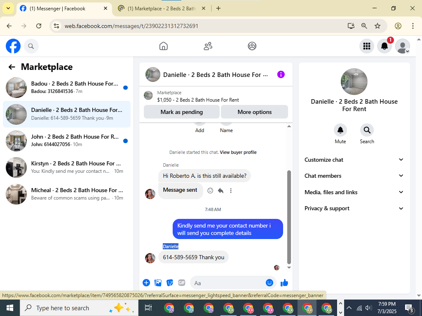This screenshot has width=422, height=316.
Task: Click the back arrow beside Marketplace heading
Action: point(12,67)
